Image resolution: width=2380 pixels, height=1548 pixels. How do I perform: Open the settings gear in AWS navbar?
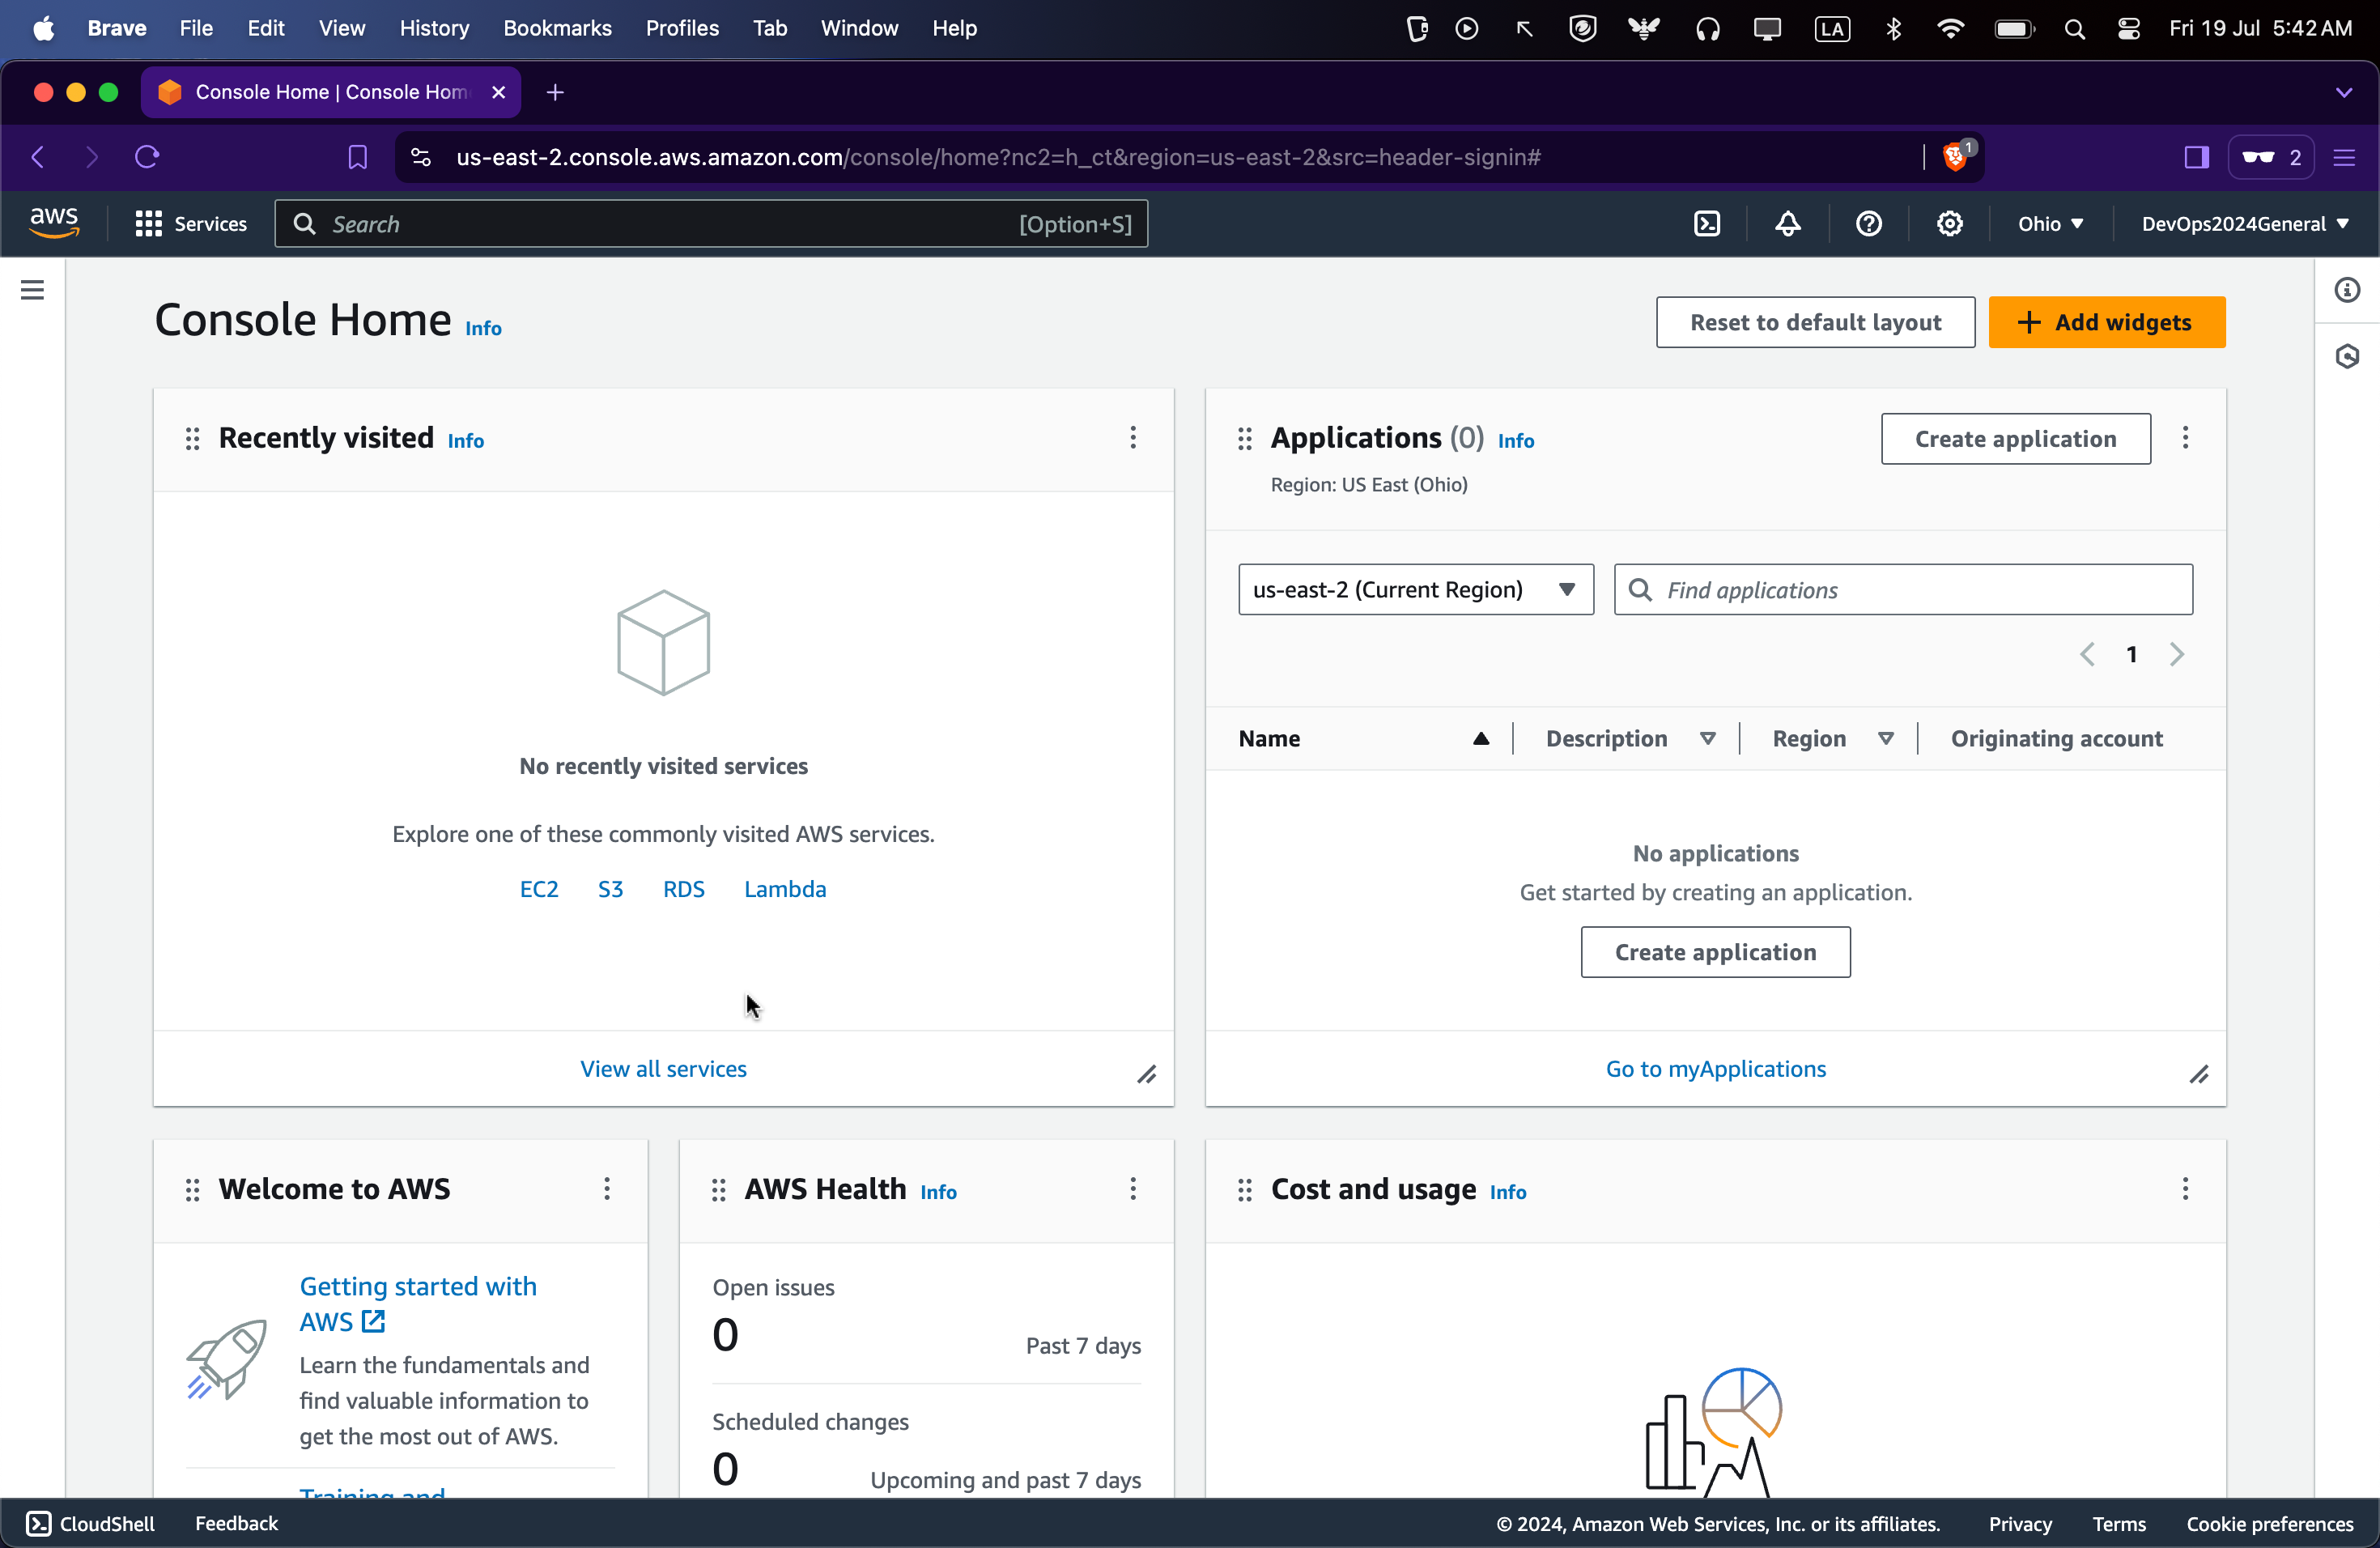click(1949, 224)
